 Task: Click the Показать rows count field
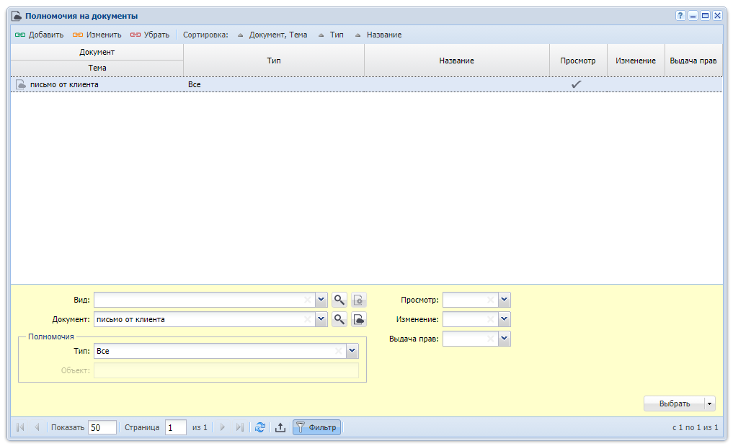(x=102, y=427)
